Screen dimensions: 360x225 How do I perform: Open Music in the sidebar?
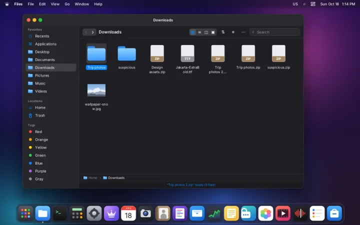coord(50,83)
